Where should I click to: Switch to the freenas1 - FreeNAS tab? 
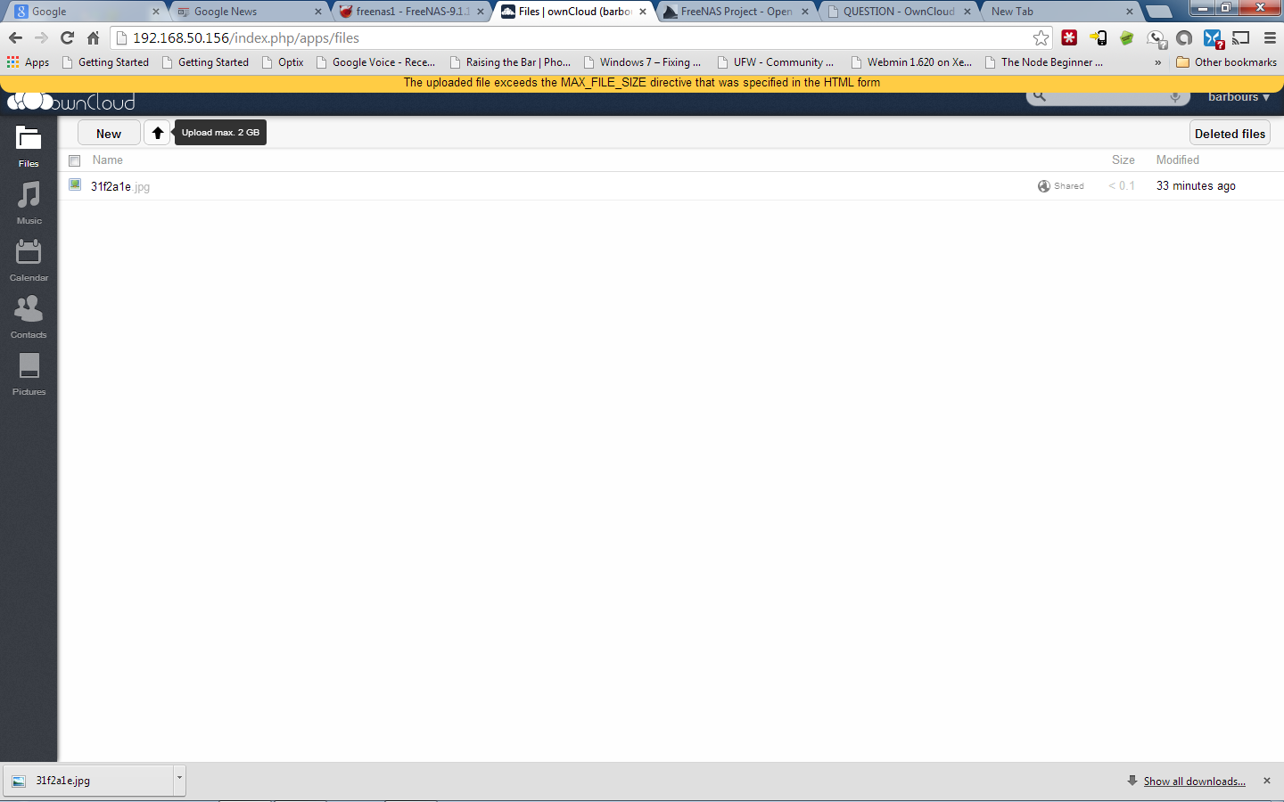[x=411, y=12]
